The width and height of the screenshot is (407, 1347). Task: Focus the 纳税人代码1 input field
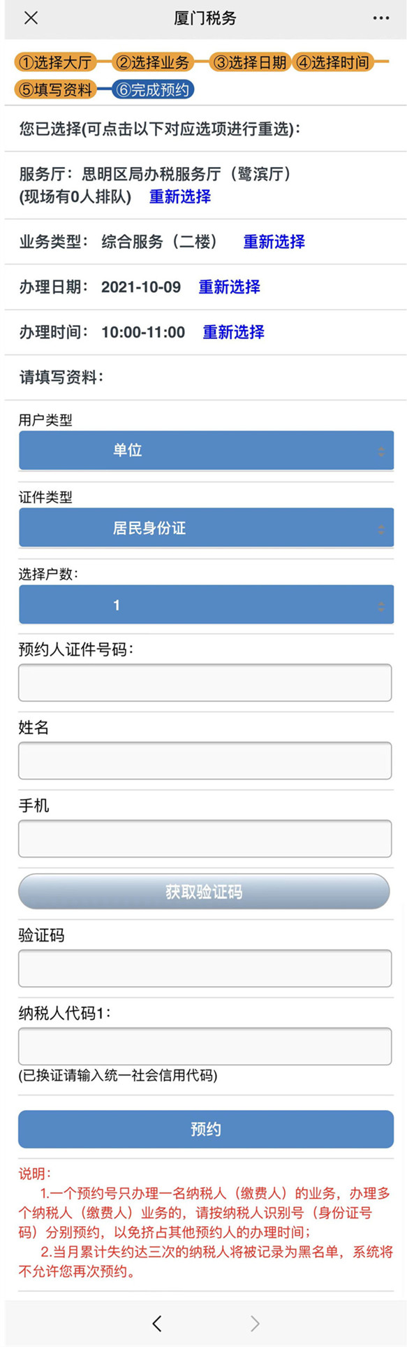pyautogui.click(x=205, y=1046)
